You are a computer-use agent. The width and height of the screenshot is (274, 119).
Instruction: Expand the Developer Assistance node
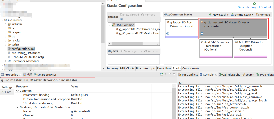(6, 61)
